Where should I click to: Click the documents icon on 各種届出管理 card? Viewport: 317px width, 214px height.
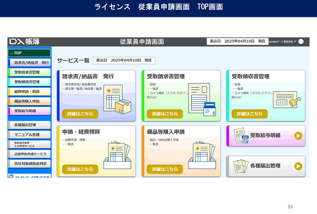tap(241, 167)
